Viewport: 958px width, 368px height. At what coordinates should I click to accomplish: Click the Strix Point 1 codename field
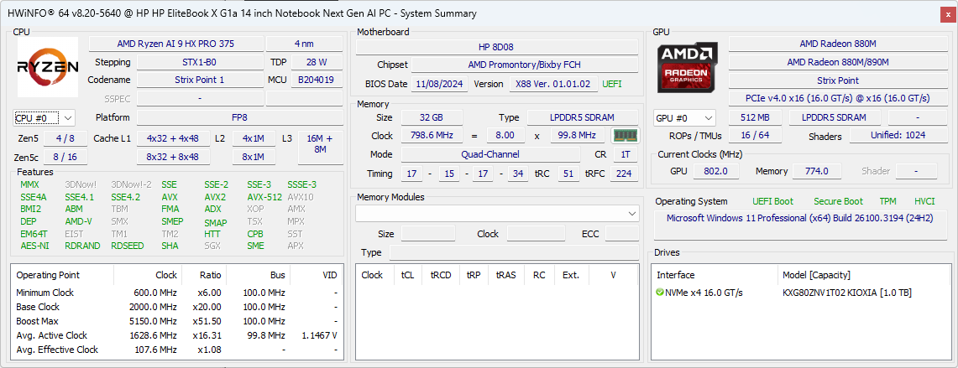click(x=198, y=80)
